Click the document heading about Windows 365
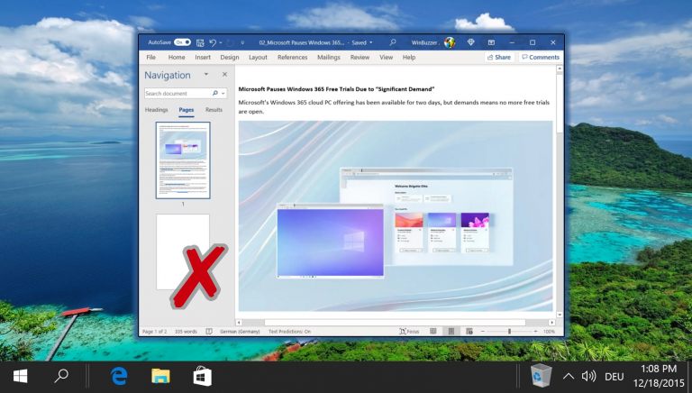The height and width of the screenshot is (393, 692). tap(336, 88)
